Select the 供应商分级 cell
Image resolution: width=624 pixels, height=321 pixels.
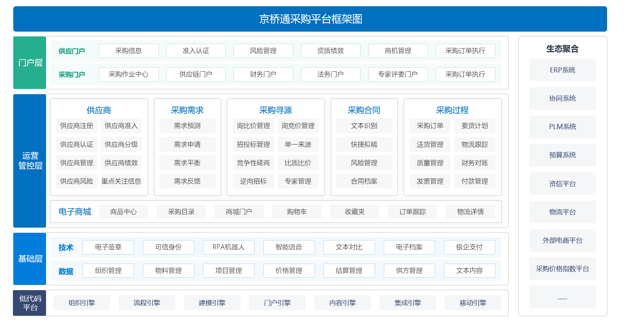(121, 145)
